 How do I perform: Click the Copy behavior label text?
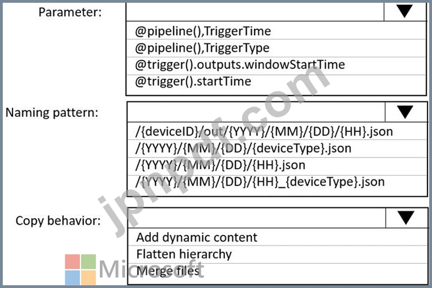(x=58, y=221)
